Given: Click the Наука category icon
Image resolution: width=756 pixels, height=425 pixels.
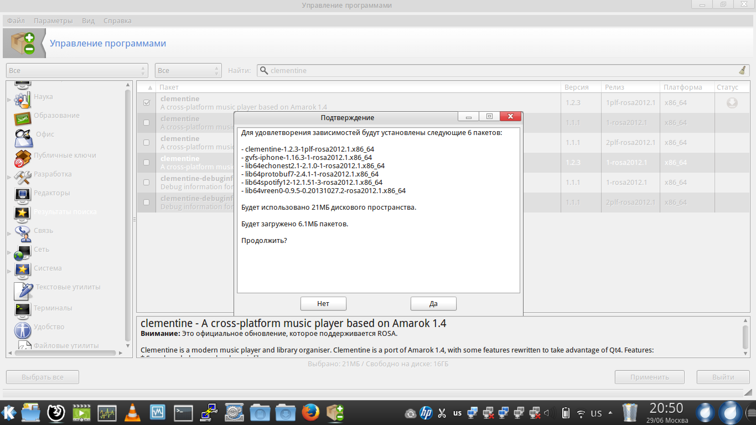Looking at the screenshot, I should coord(22,100).
